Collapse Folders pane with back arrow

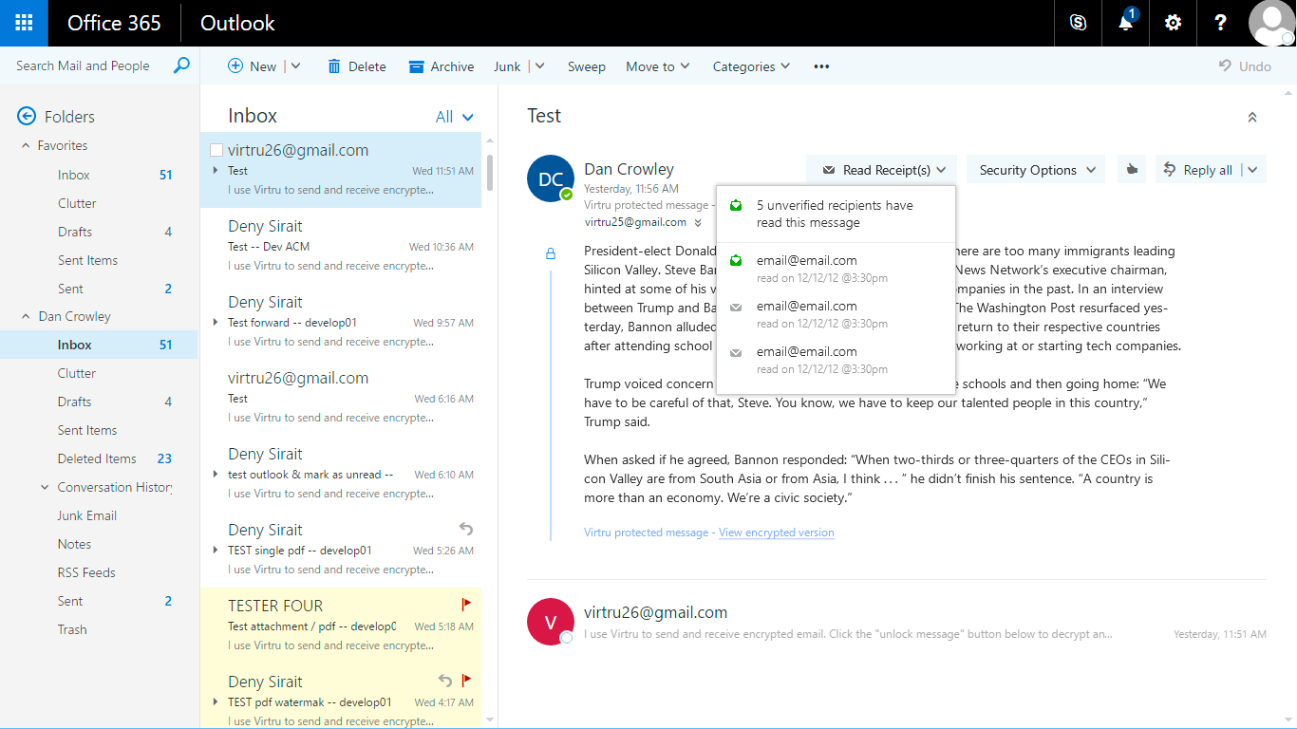[27, 117]
